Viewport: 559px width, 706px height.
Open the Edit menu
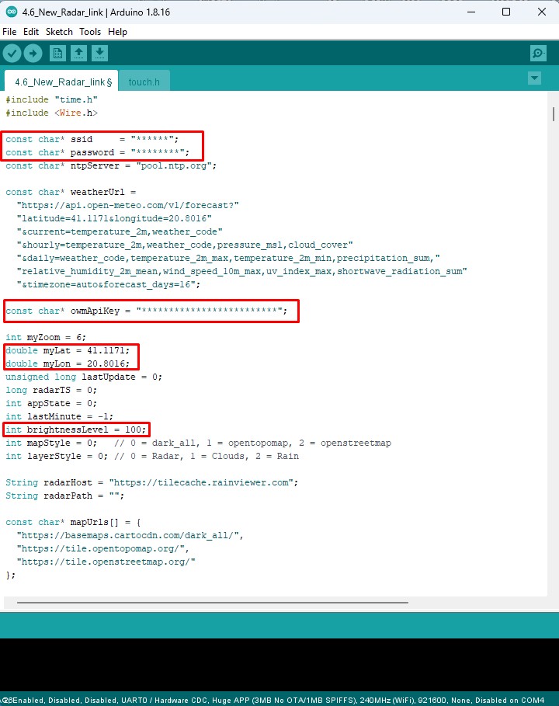(31, 32)
